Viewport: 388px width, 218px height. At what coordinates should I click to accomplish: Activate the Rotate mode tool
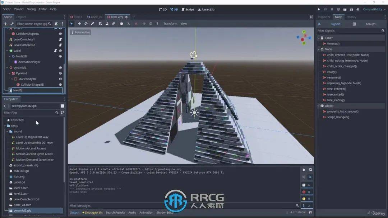pos(86,24)
